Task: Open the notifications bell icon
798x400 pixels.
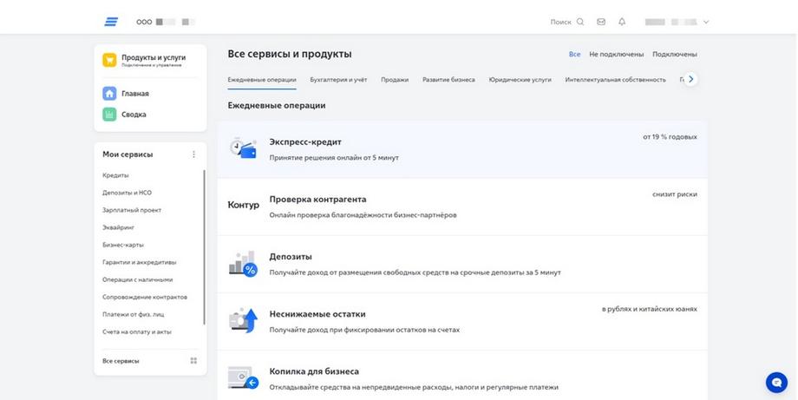Action: pyautogui.click(x=622, y=22)
